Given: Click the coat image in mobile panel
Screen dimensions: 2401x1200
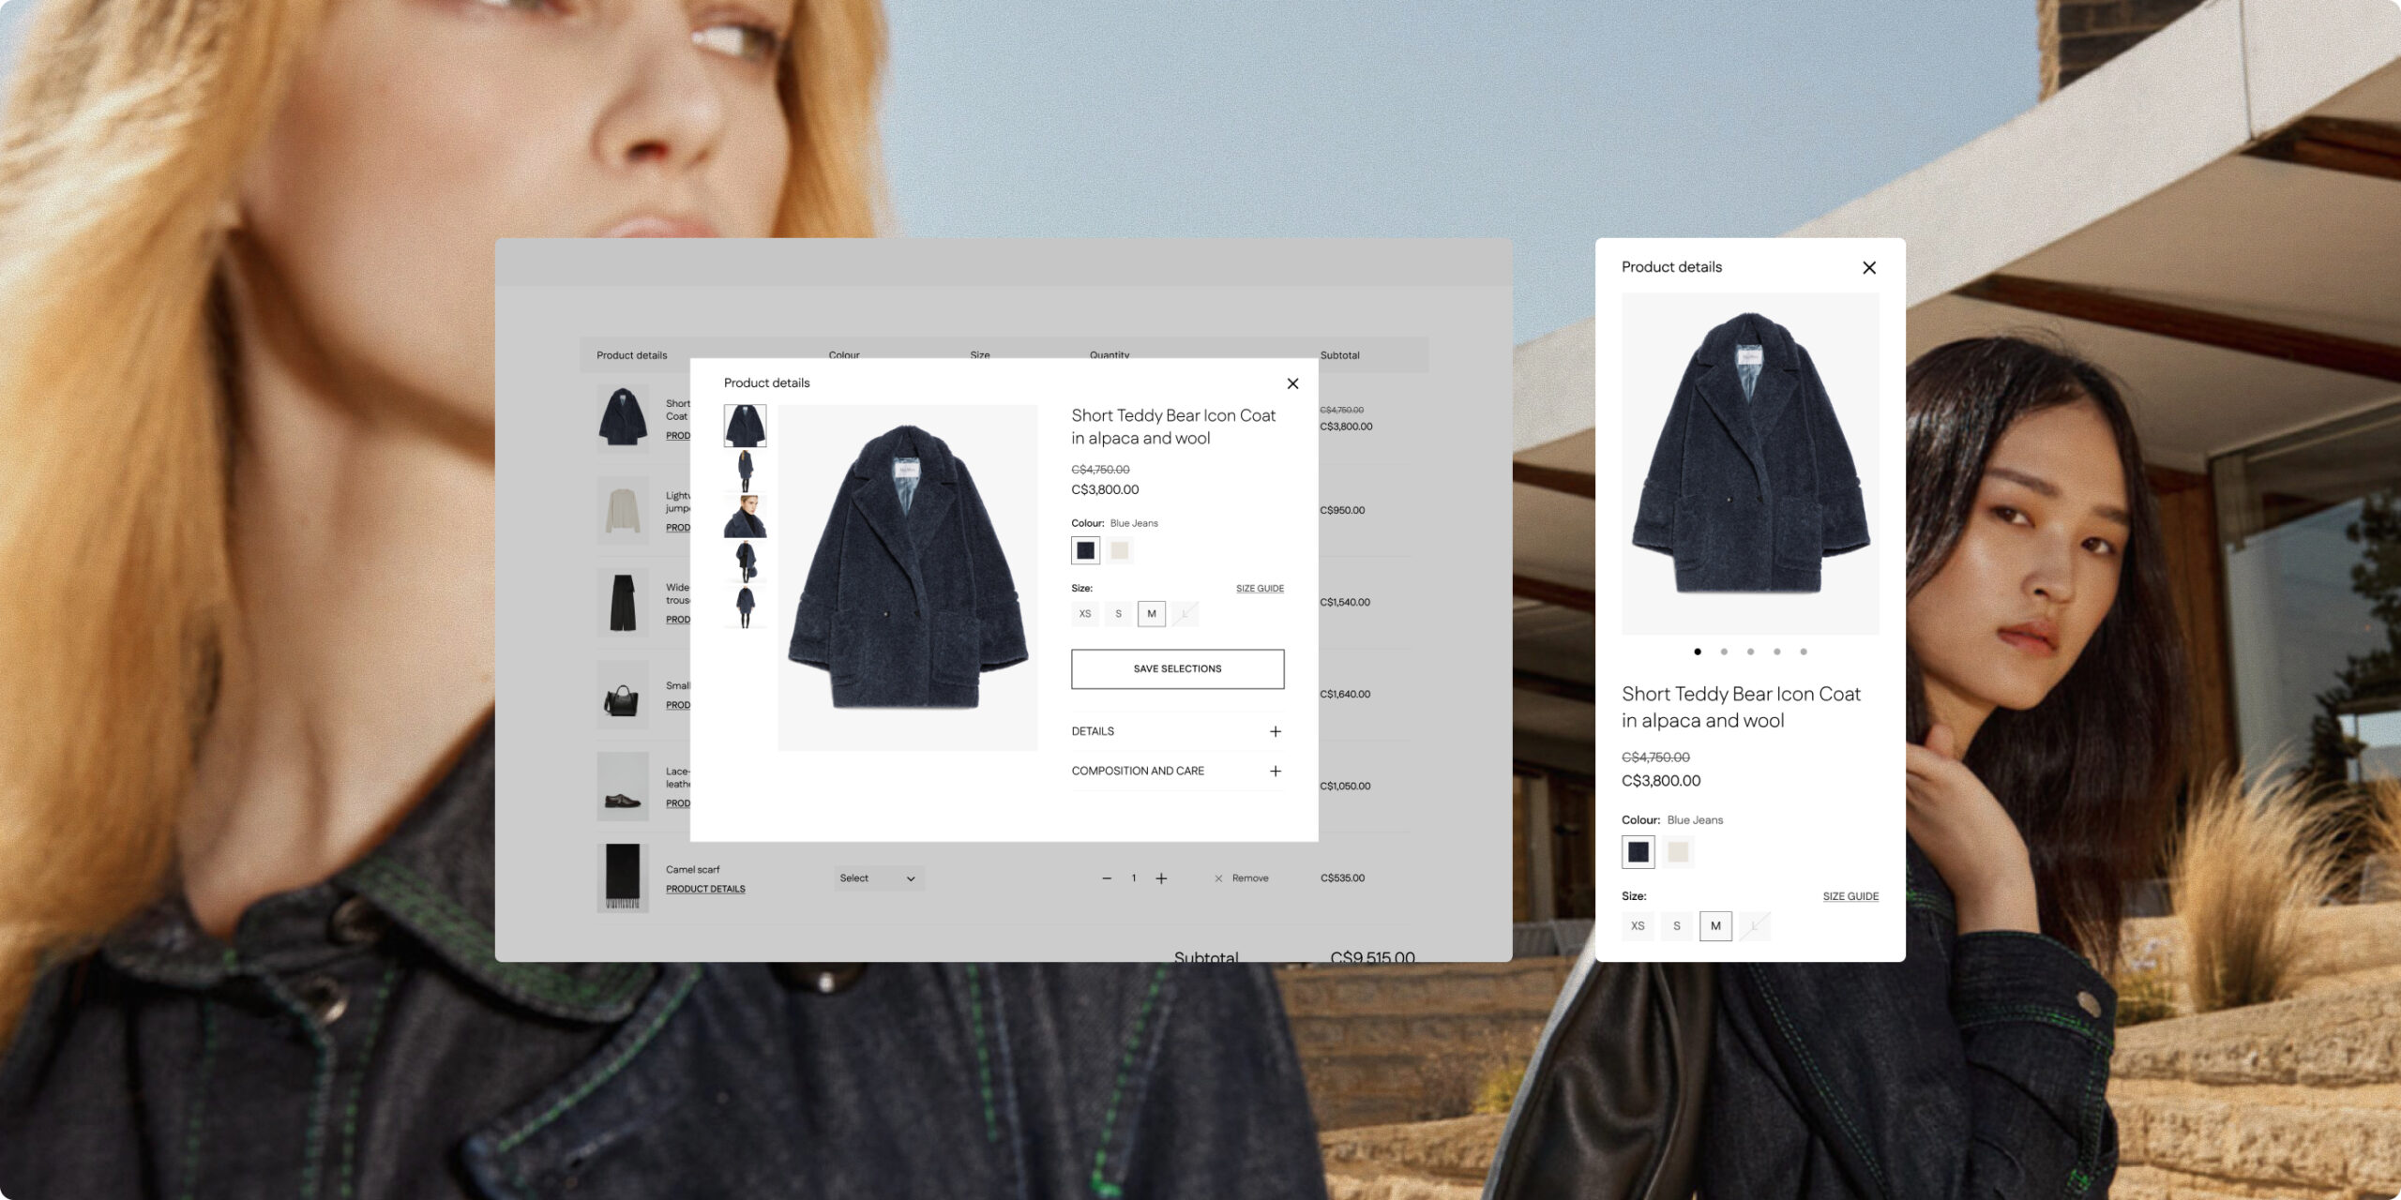Looking at the screenshot, I should (x=1750, y=464).
